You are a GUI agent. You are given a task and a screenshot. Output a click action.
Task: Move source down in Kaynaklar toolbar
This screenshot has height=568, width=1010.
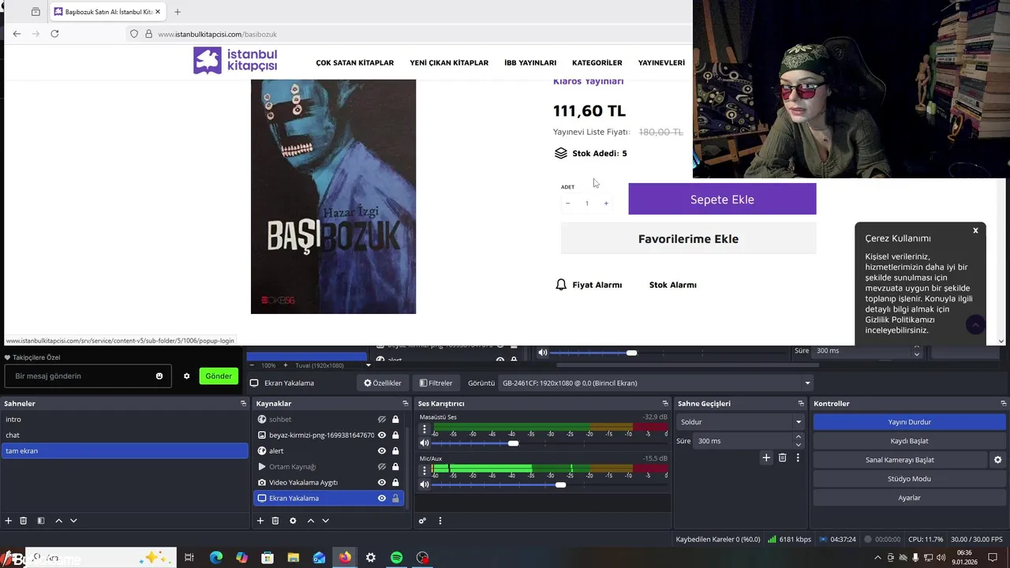coord(325,521)
